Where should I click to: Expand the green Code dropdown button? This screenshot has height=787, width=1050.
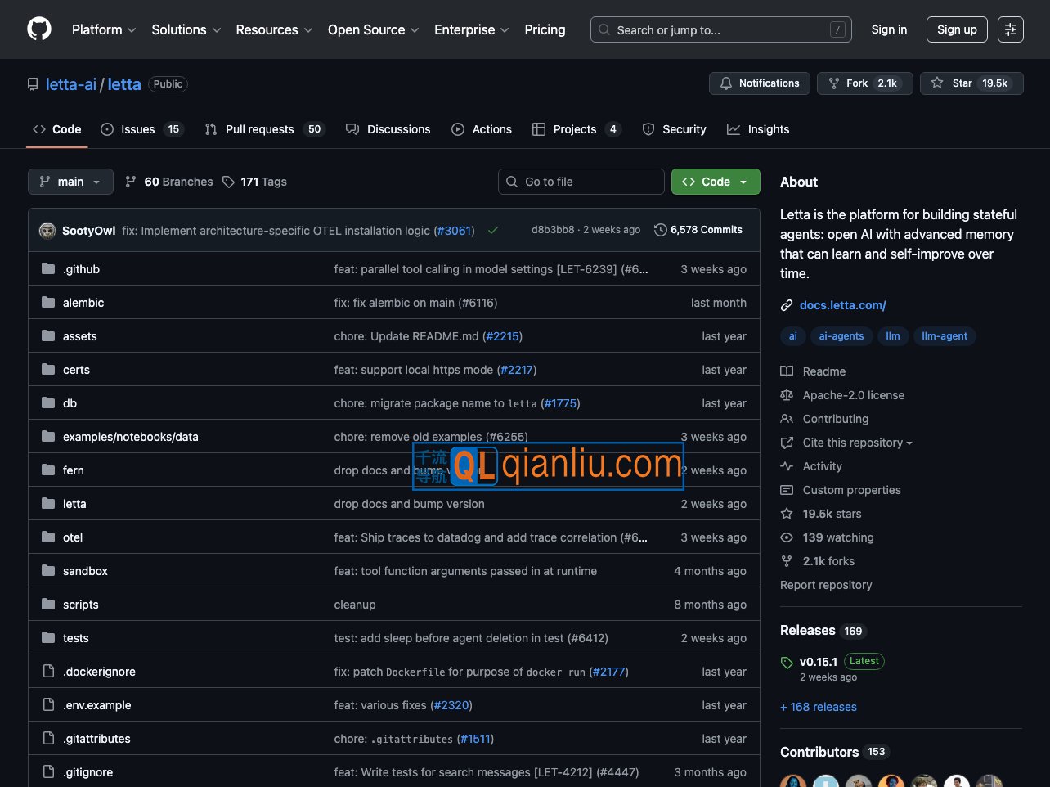716,182
